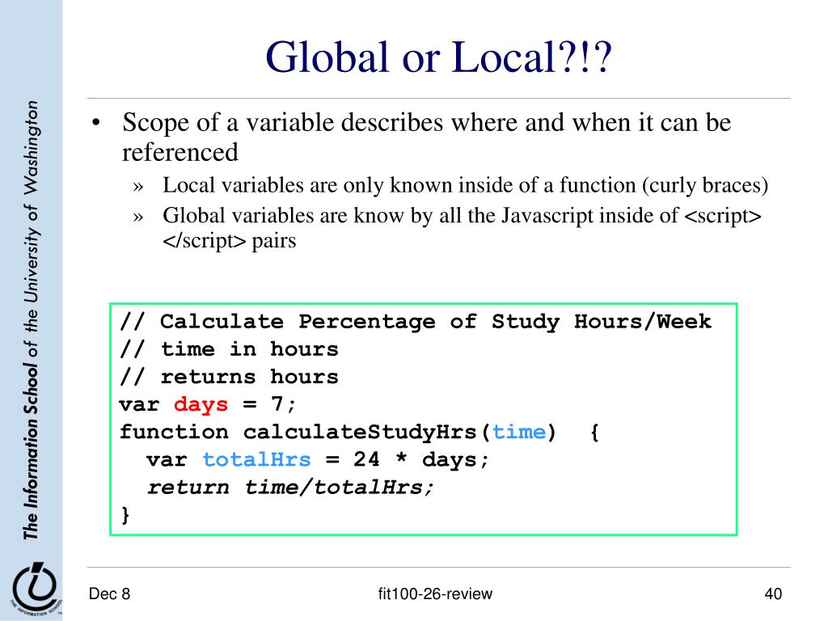Click the slide number "40"
This screenshot has height=621, width=828.
click(x=773, y=594)
